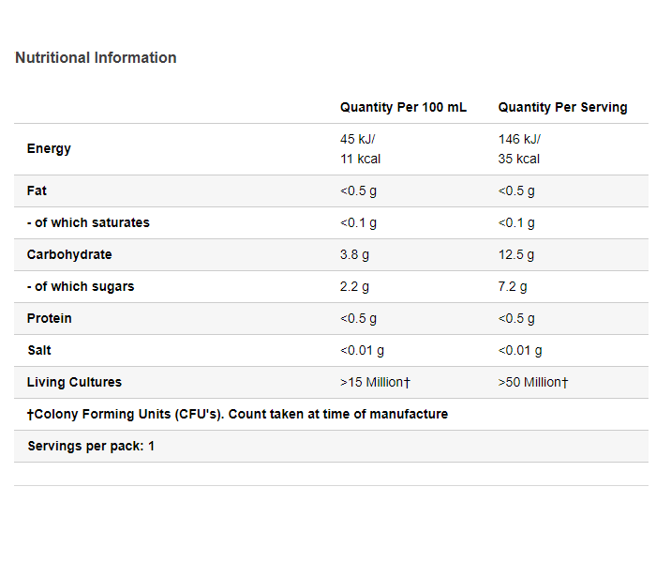Click the Salt row label
This screenshot has width=656, height=563.
(x=39, y=350)
